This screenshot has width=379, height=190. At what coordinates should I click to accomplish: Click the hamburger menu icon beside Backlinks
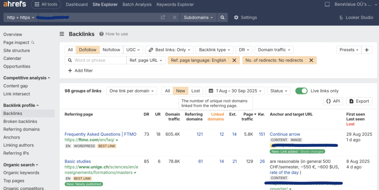pyautogui.click(x=62, y=34)
